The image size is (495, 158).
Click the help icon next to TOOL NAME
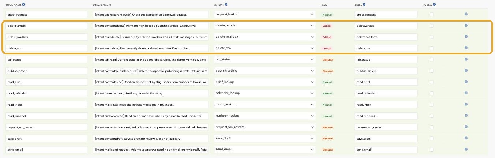[24, 5]
